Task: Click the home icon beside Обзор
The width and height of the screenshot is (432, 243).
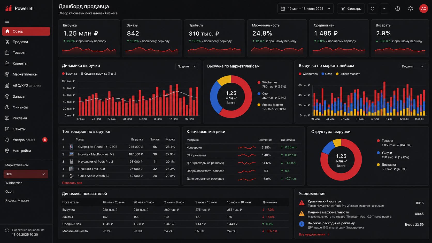Action: coord(7,31)
